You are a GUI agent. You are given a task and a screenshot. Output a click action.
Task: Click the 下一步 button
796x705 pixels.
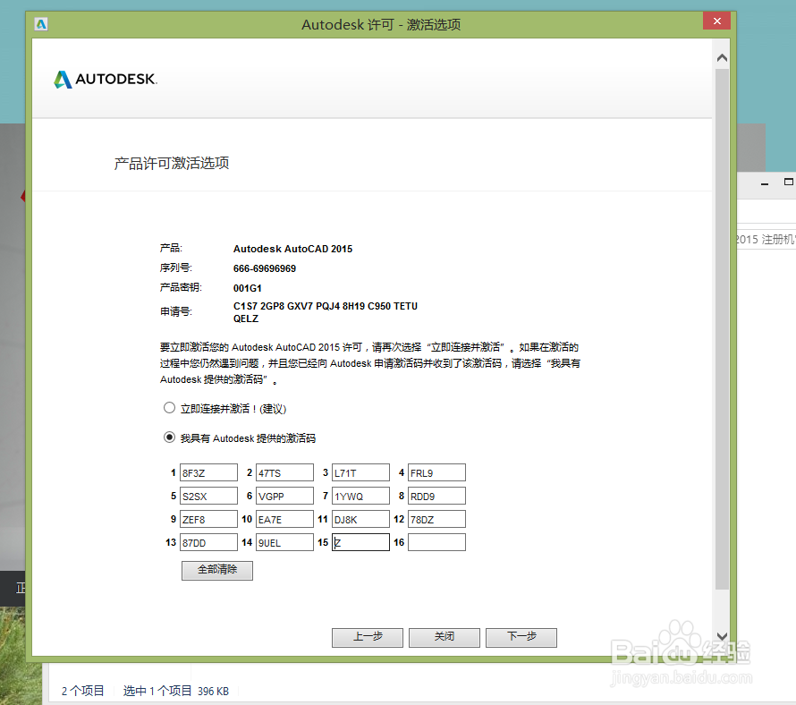521,637
